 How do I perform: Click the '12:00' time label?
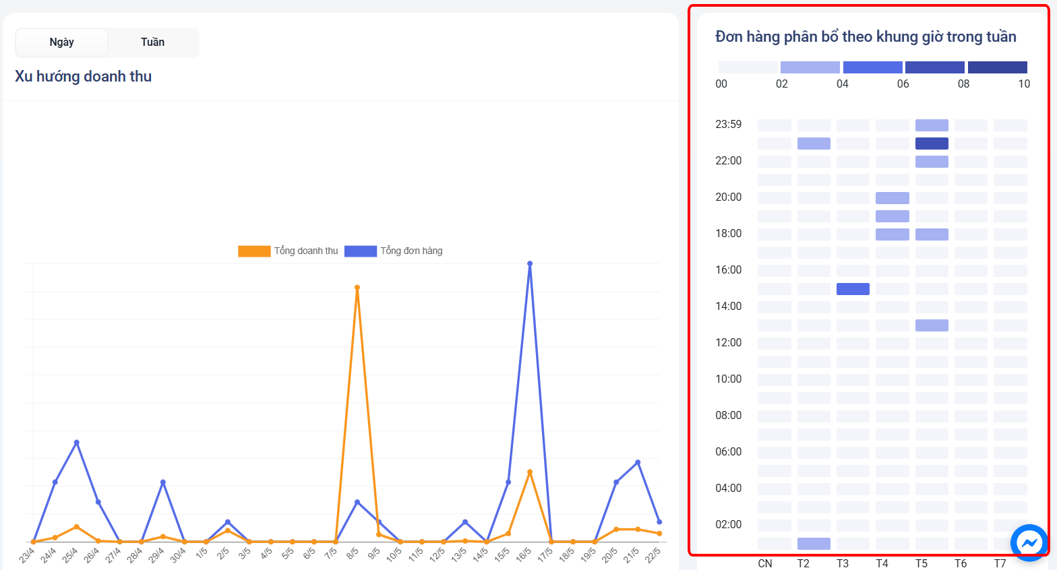728,342
